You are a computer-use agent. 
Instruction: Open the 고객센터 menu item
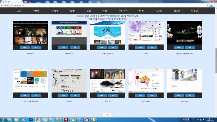coord(141,11)
